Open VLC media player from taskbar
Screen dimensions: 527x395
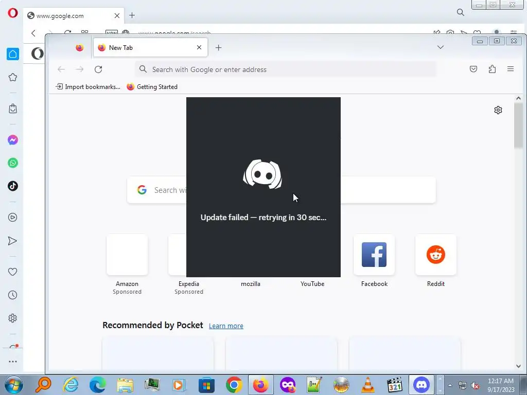point(367,385)
